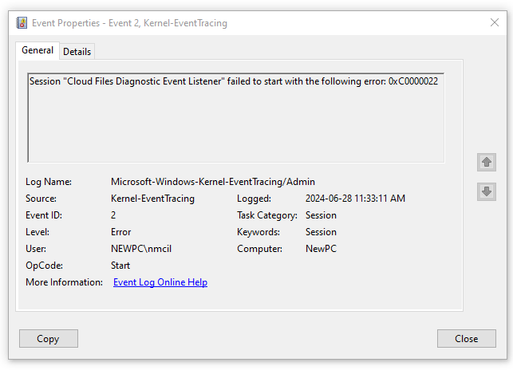513x374 pixels.
Task: Switch to the Details tab
Action: pos(77,52)
